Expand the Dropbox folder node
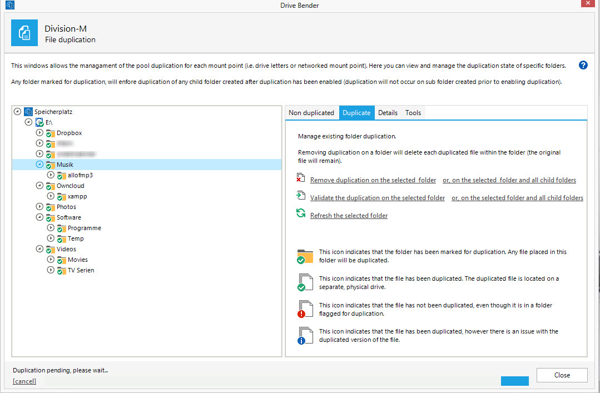 coord(39,132)
